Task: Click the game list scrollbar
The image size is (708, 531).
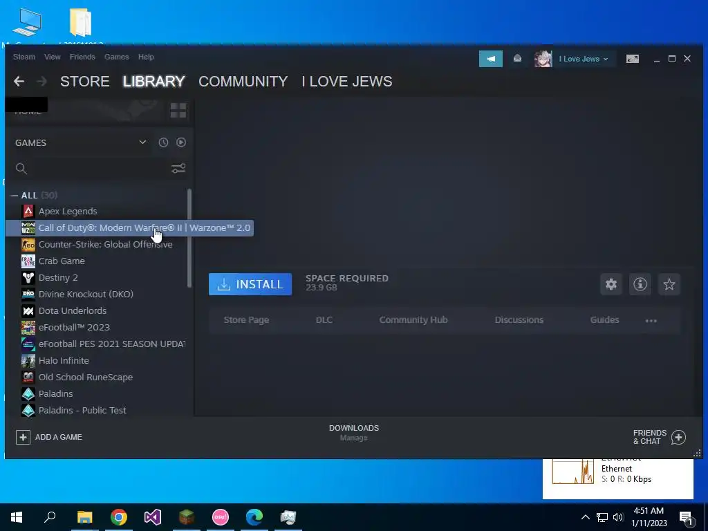Action: [x=189, y=238]
